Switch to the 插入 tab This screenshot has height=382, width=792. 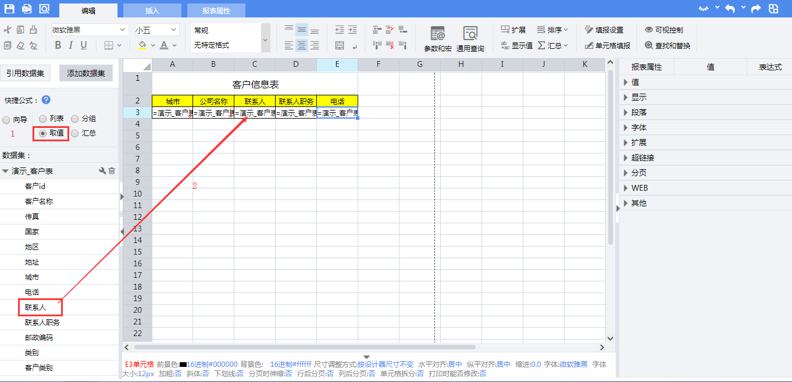(152, 10)
